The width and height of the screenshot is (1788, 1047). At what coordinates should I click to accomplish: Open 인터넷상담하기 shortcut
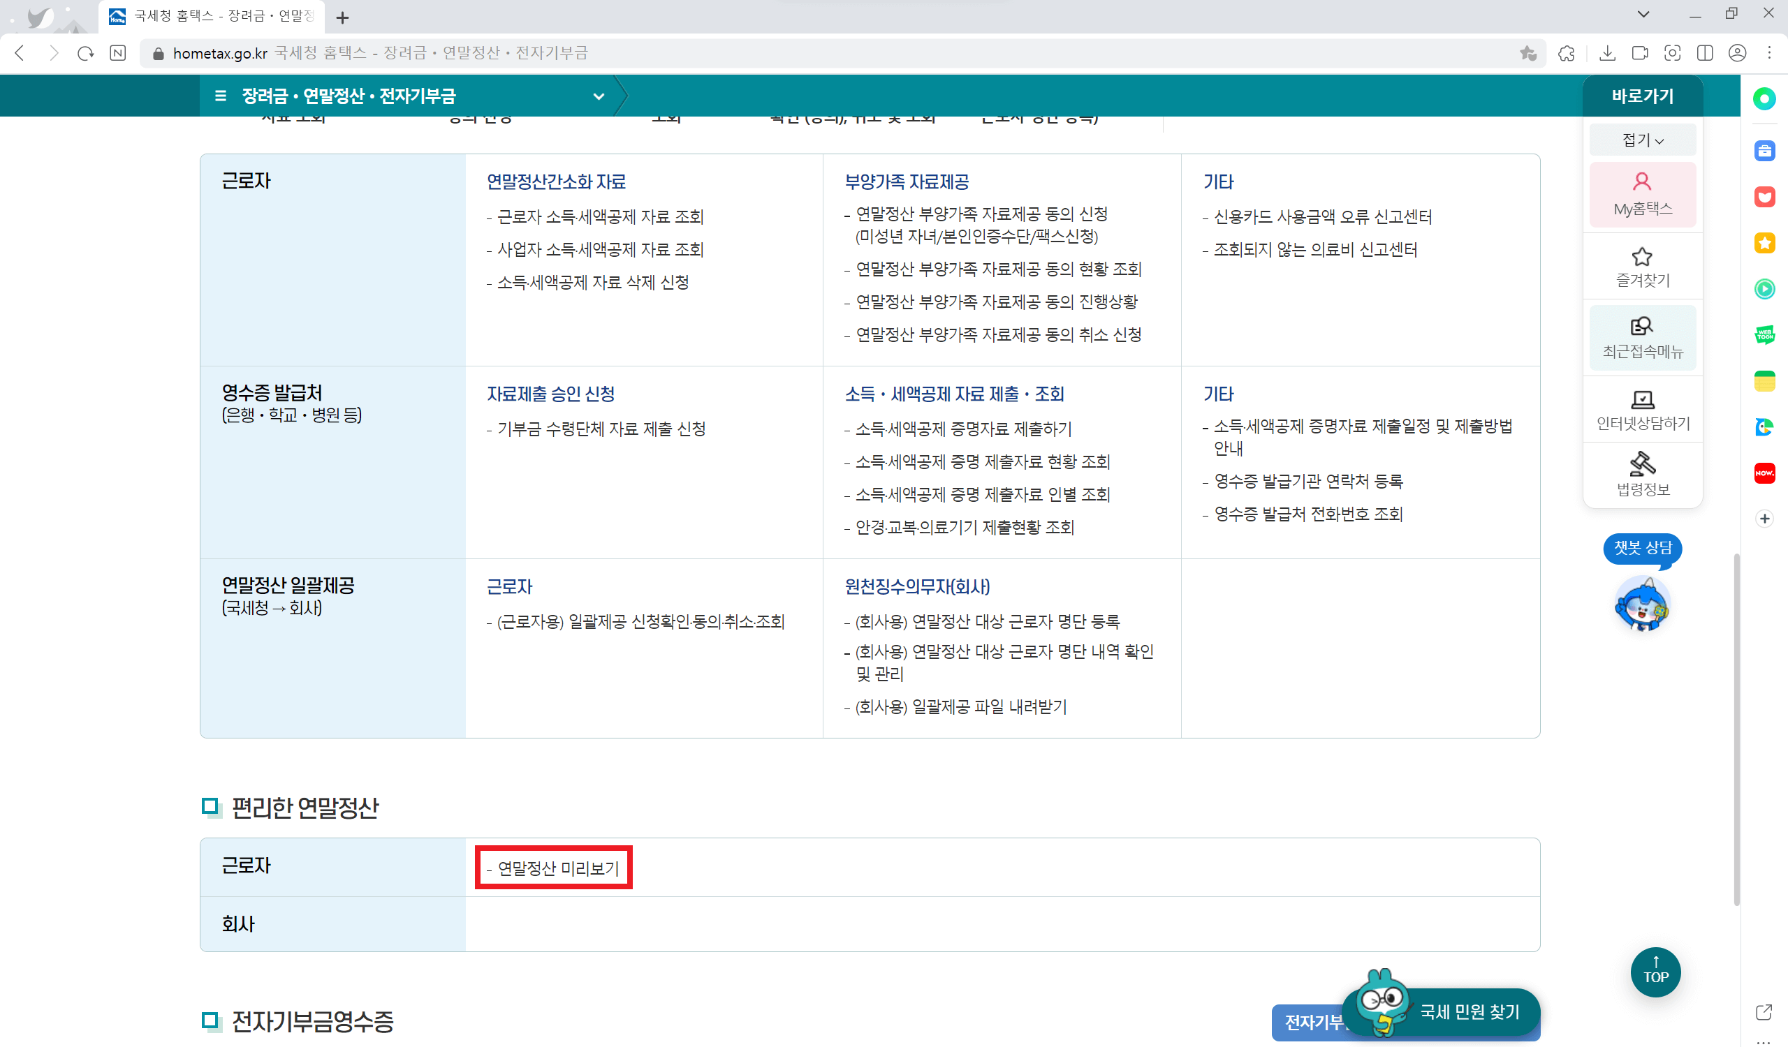[x=1642, y=410]
